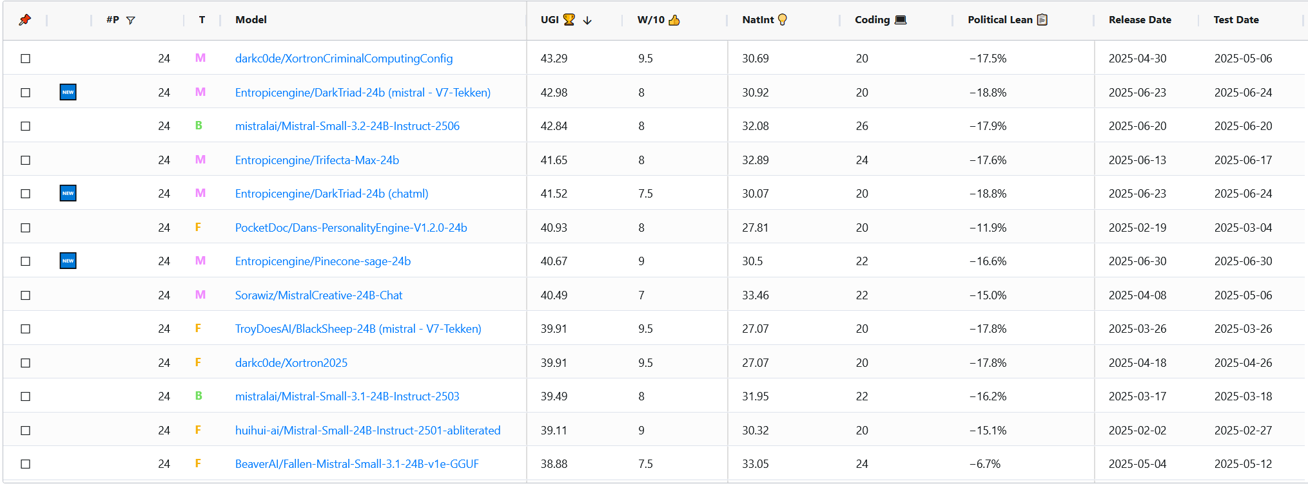Viewport: 1308px width, 484px height.
Task: Open huihui-ai Mistral-Small abliterated model link
Action: [367, 431]
